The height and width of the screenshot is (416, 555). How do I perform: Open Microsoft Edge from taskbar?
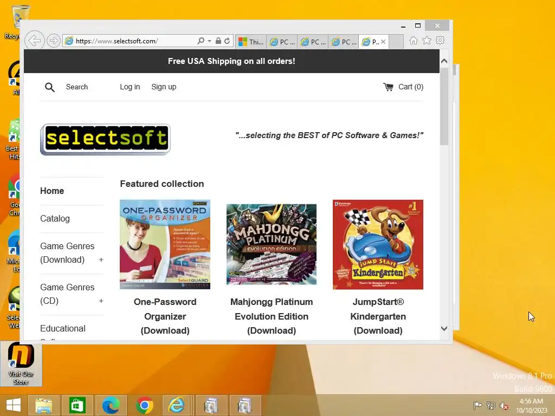111,405
